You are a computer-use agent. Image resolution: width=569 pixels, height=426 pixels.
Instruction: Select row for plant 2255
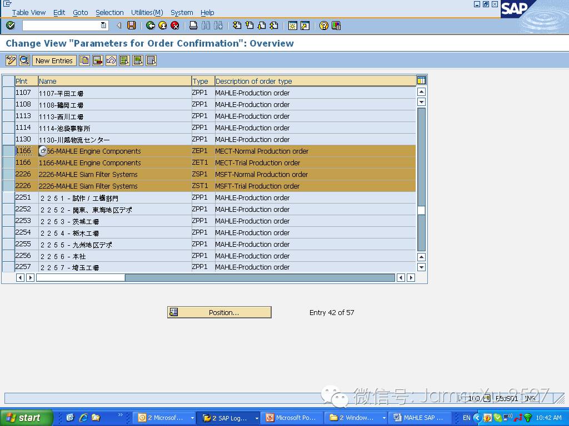[x=8, y=244]
